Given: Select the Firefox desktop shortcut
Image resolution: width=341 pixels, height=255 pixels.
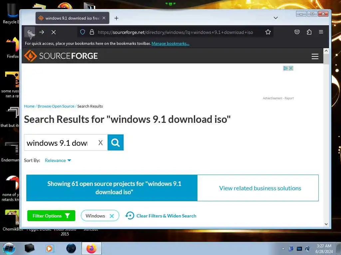Looking at the screenshot, I should click(13, 48).
